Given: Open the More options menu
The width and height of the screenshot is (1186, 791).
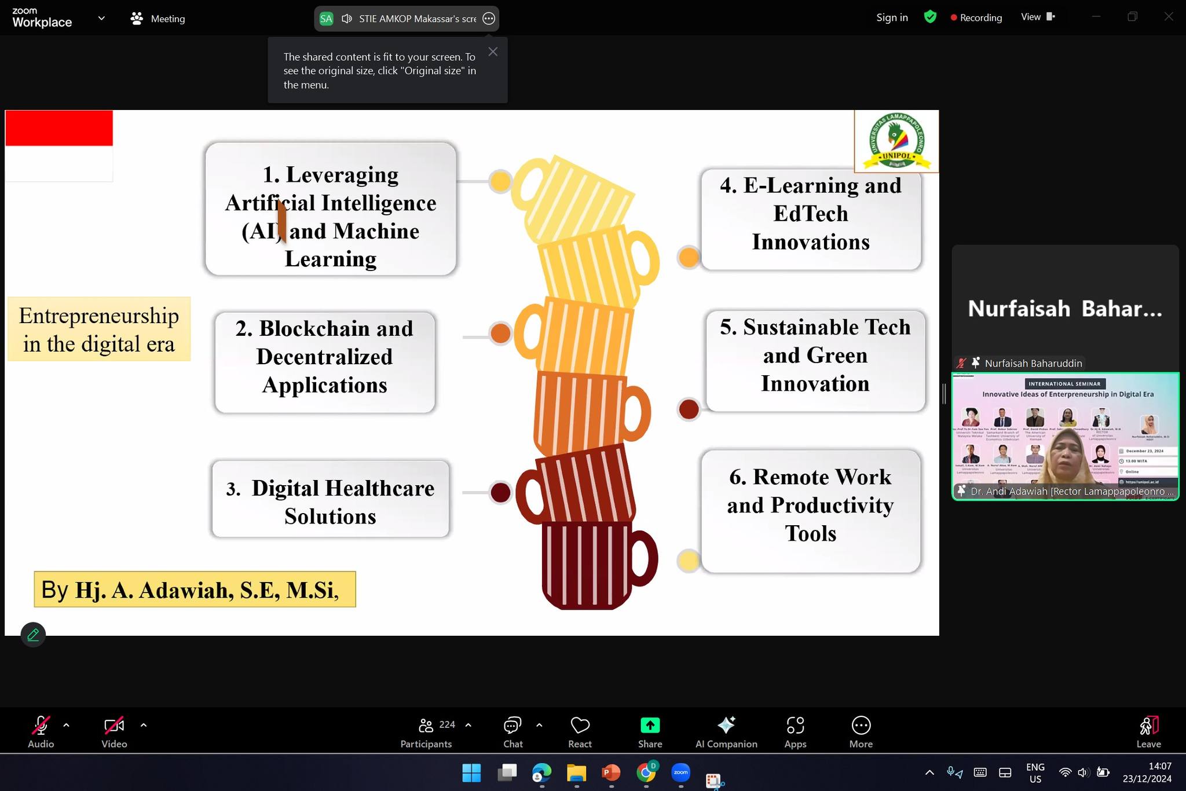Looking at the screenshot, I should [x=861, y=732].
